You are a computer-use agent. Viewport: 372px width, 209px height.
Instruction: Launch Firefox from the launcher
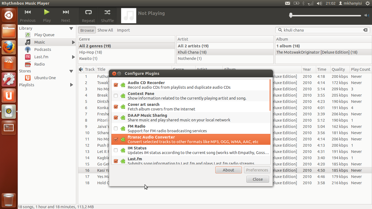click(9, 47)
